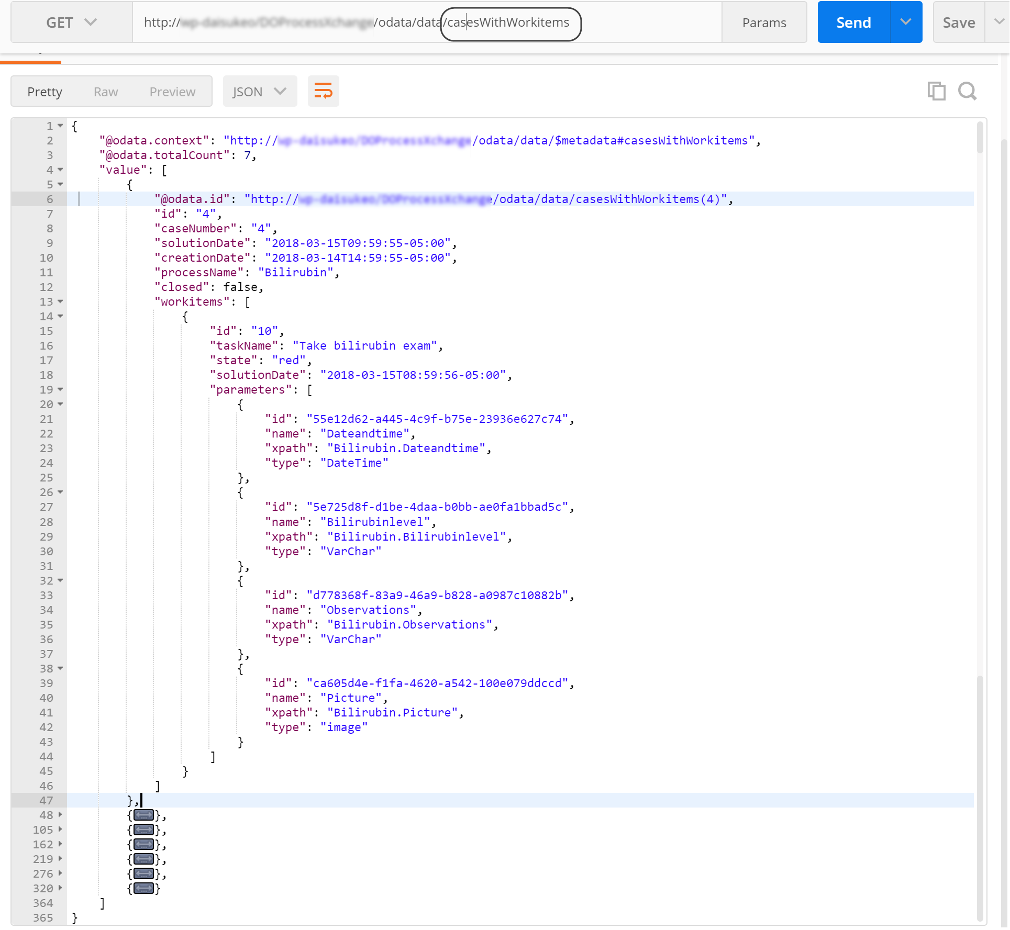Collapse the workitems array at line 13
Image resolution: width=1010 pixels, height=930 pixels.
60,301
